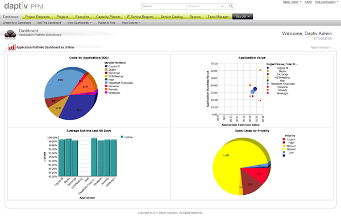Click the daptiv PPM logo
This screenshot has width=341, height=222.
point(23,6)
